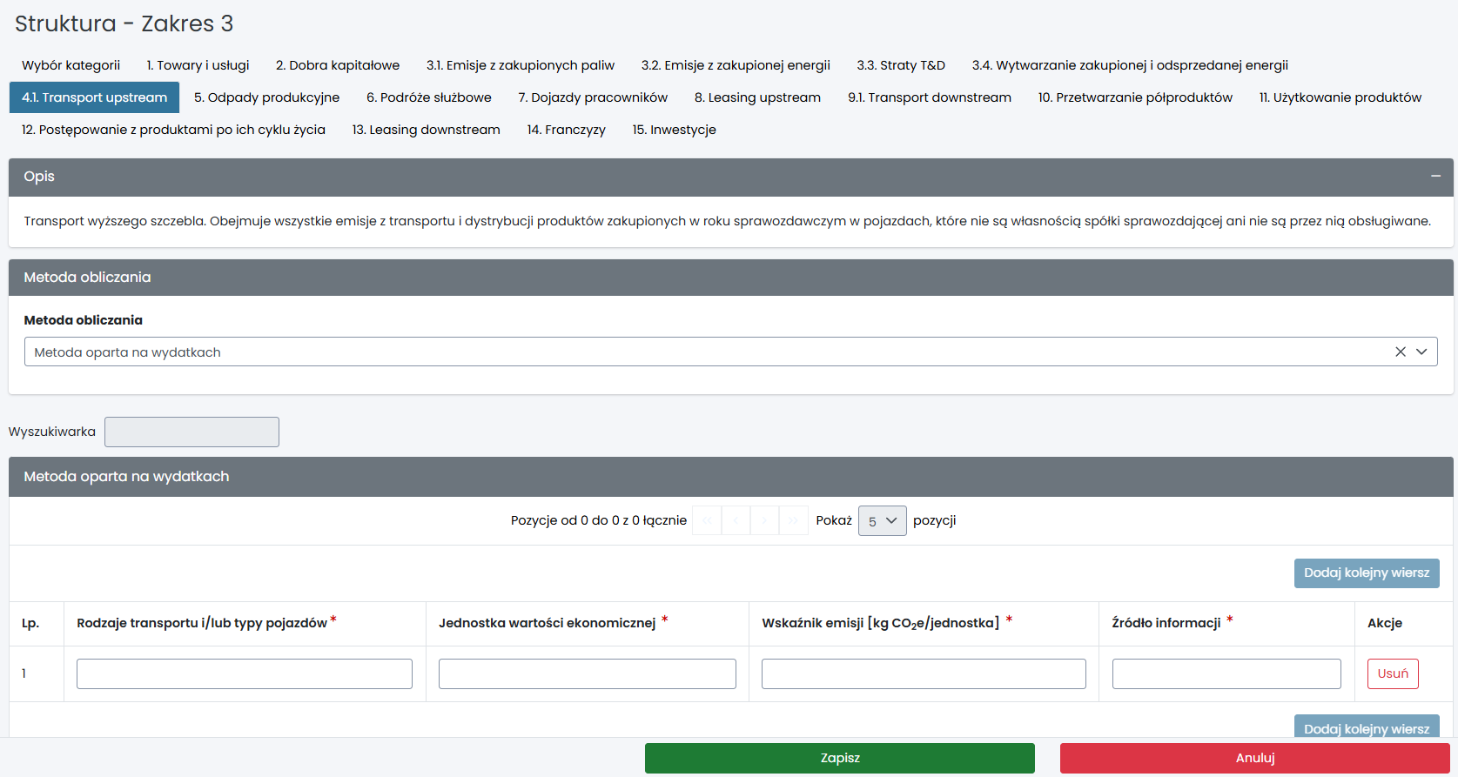Screen dimensions: 1458x777
Task: Click the Źródło informacji input field
Action: 1226,673
